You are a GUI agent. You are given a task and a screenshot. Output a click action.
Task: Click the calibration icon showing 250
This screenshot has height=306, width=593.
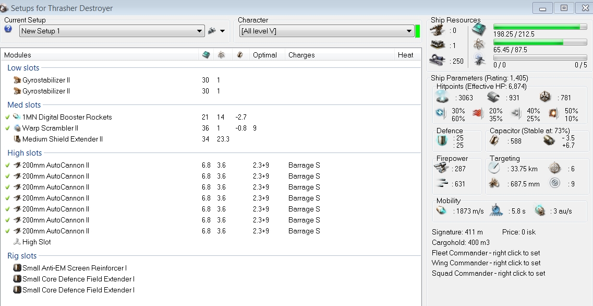coord(438,60)
